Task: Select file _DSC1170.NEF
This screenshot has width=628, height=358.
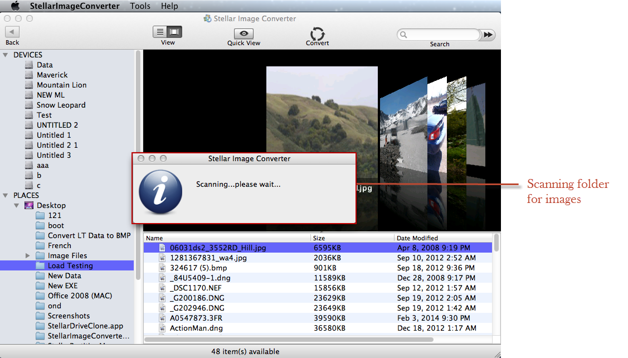Action: [x=196, y=288]
